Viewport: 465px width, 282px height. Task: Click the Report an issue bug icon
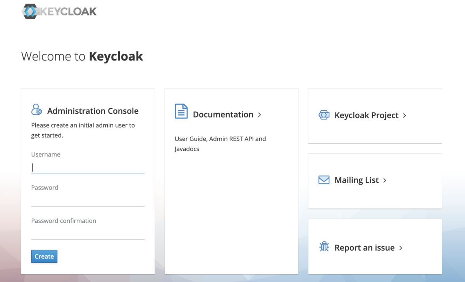pyautogui.click(x=324, y=247)
